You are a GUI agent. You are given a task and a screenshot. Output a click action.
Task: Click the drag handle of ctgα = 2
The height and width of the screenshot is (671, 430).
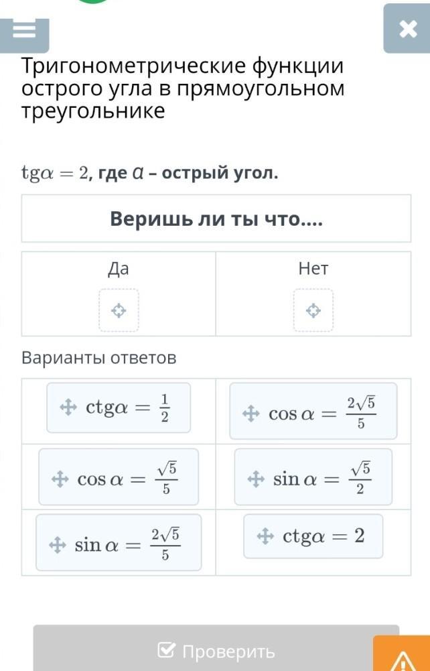pos(265,536)
